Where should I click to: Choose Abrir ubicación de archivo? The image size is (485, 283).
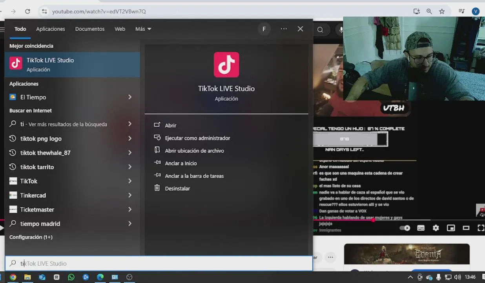[194, 151]
